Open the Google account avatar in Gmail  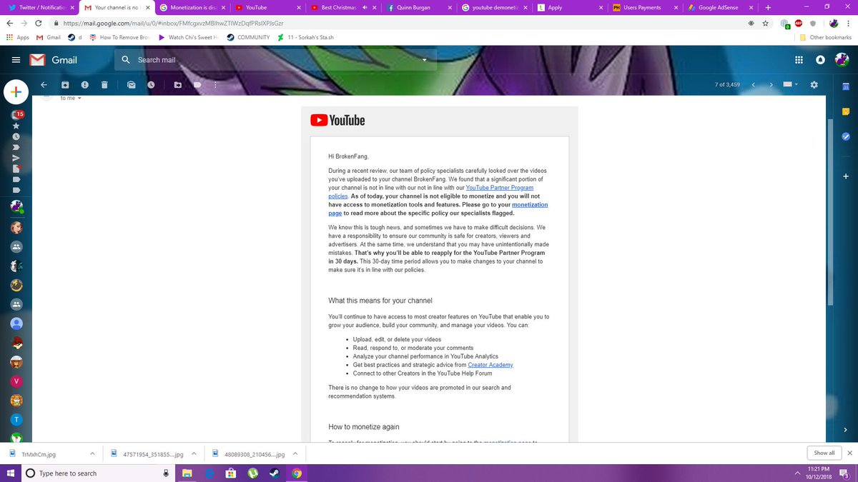841,60
